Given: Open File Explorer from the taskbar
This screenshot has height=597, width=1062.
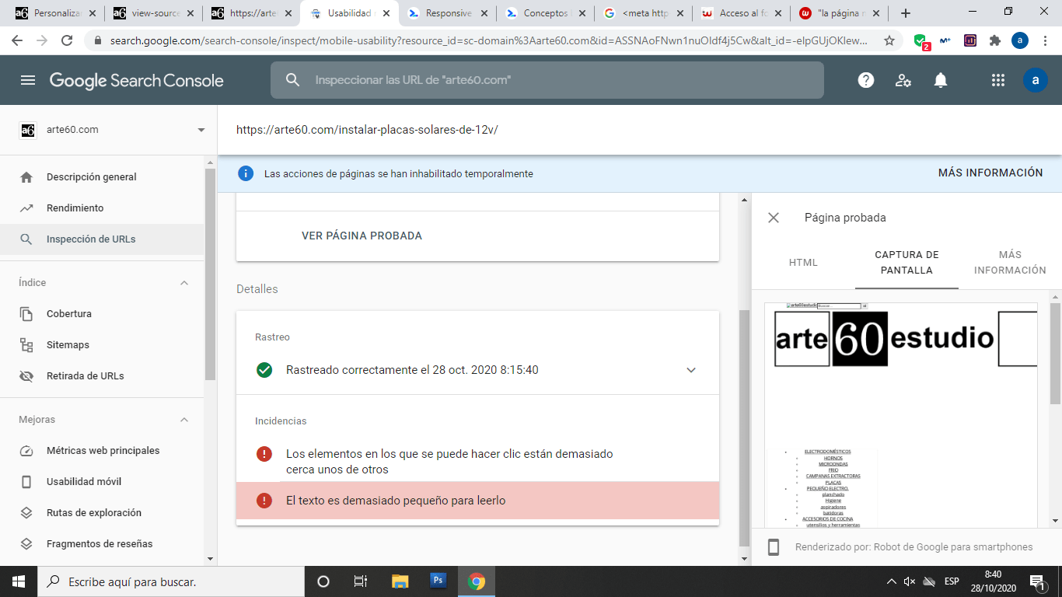Looking at the screenshot, I should tap(400, 581).
